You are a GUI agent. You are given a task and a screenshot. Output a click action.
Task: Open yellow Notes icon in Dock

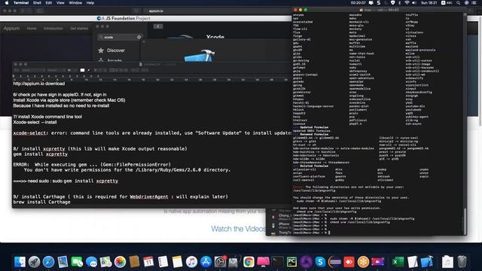177,262
